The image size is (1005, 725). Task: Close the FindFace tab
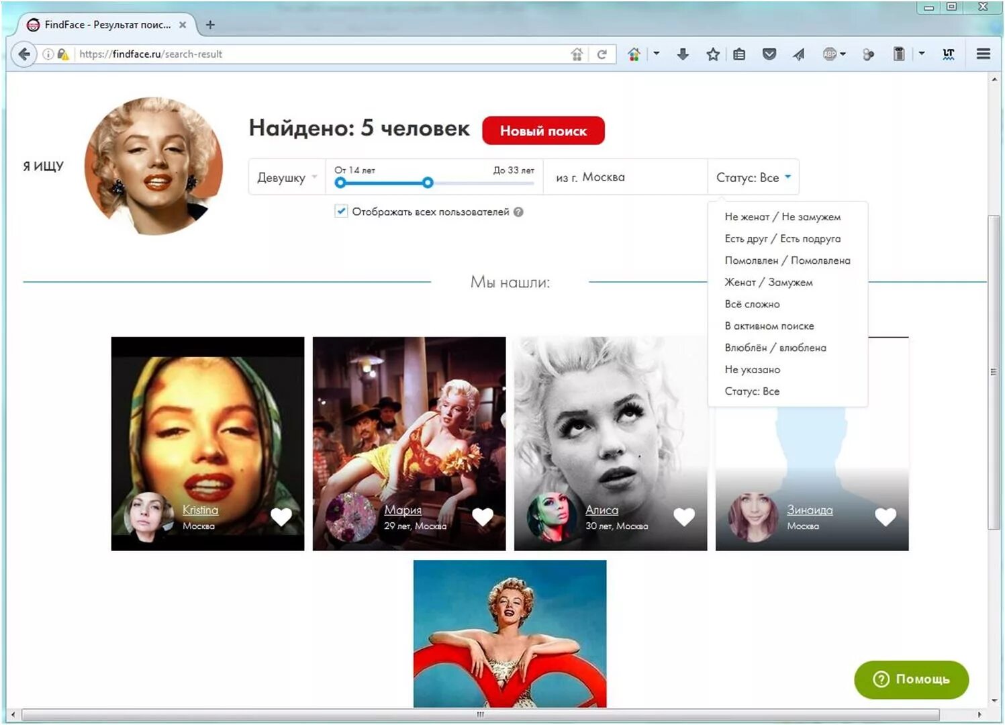point(183,25)
